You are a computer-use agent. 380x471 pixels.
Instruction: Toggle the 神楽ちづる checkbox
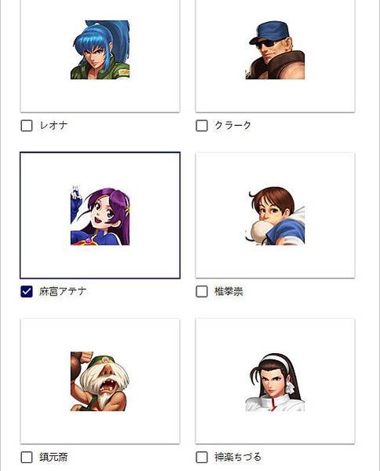202,458
